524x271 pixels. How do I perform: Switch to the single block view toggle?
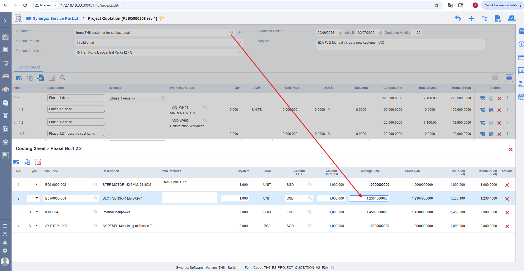(x=509, y=78)
